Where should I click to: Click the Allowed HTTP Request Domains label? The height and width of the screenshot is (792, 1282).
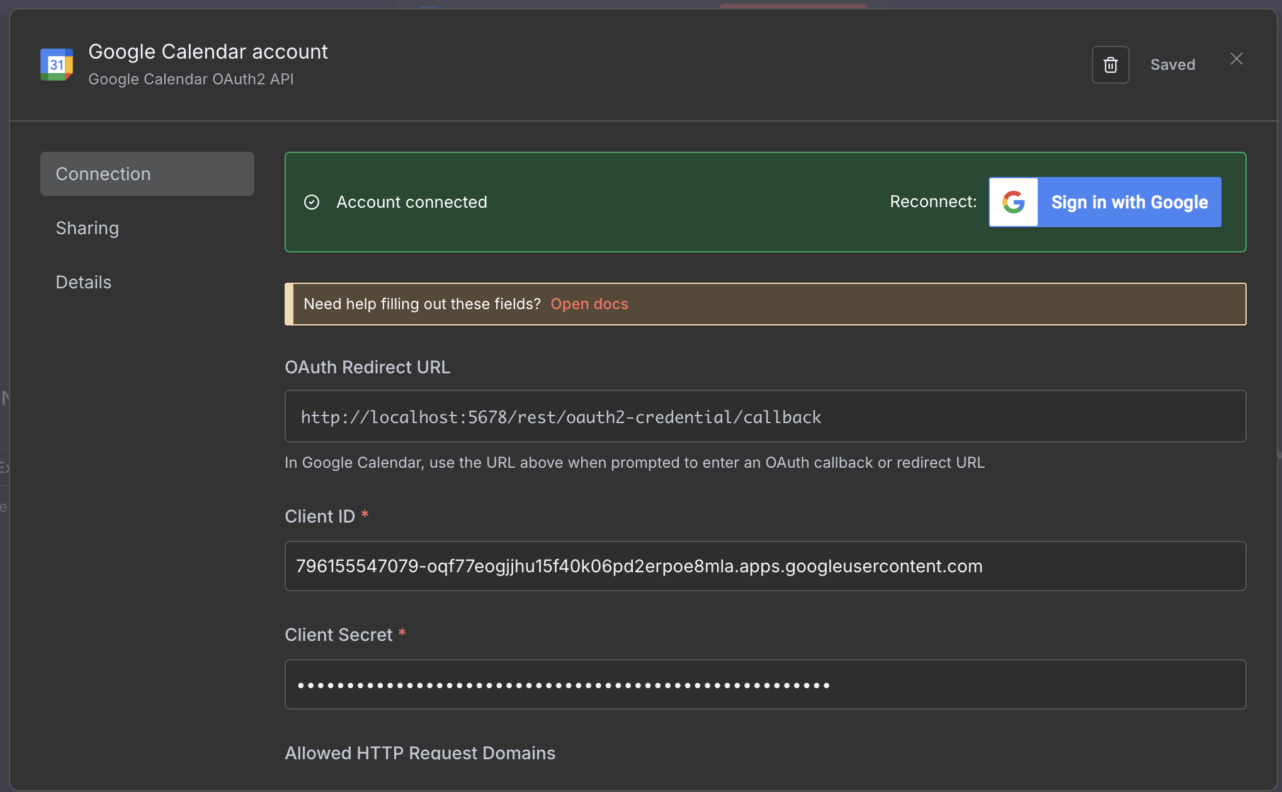point(420,753)
